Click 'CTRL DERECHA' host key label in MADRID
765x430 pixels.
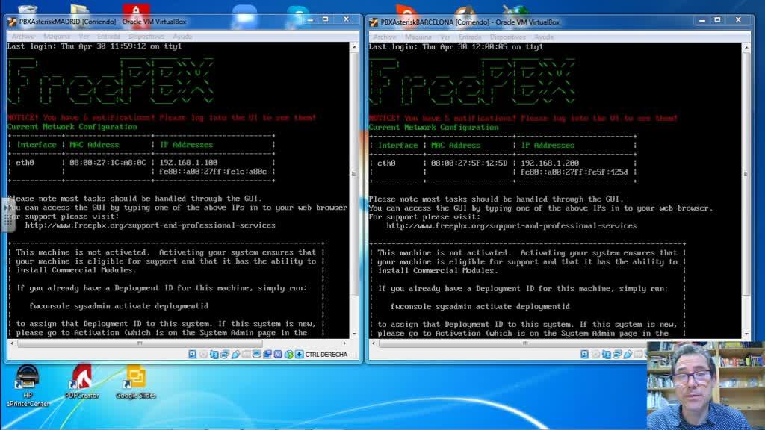tap(326, 355)
